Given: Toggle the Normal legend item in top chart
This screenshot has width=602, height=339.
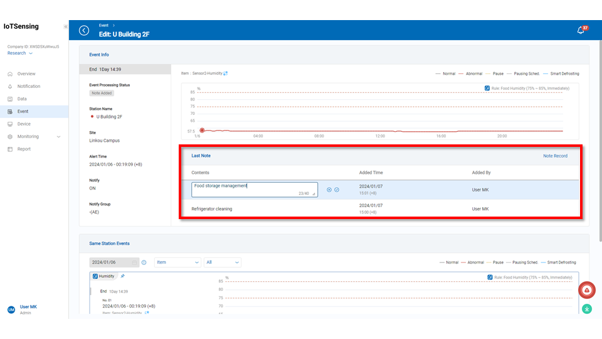Looking at the screenshot, I should (445, 73).
